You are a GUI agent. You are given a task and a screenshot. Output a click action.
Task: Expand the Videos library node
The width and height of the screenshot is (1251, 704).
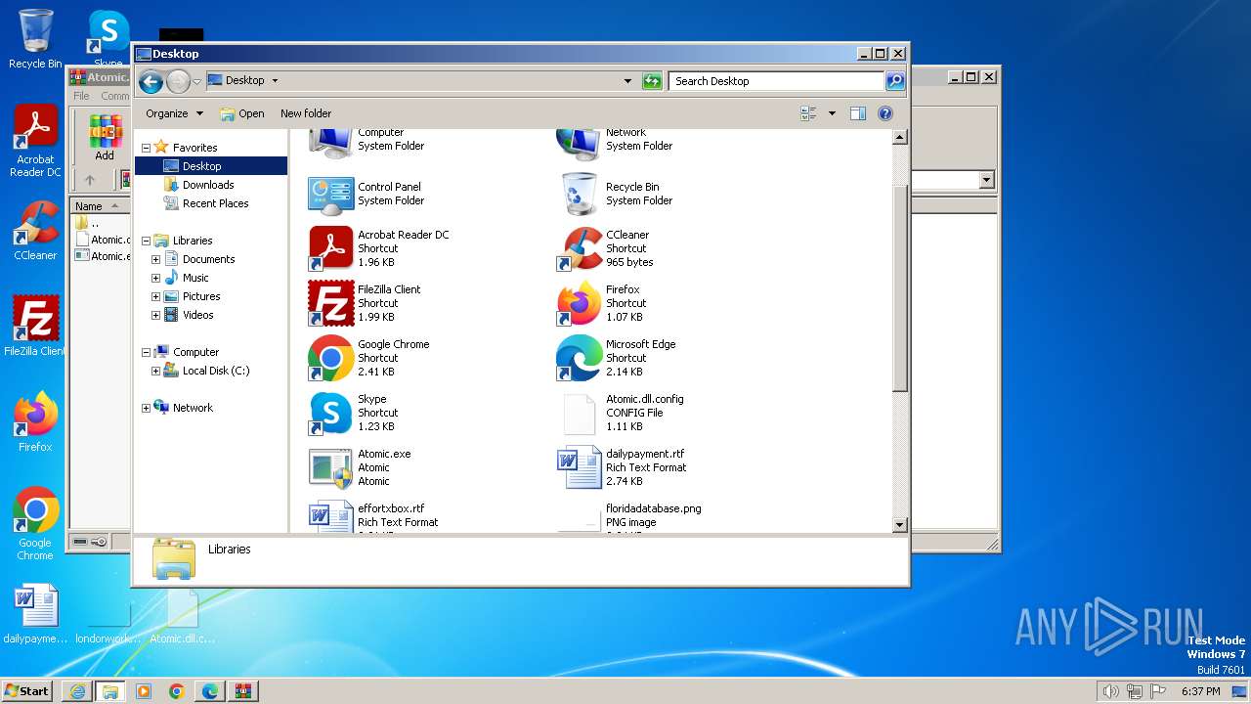155,315
